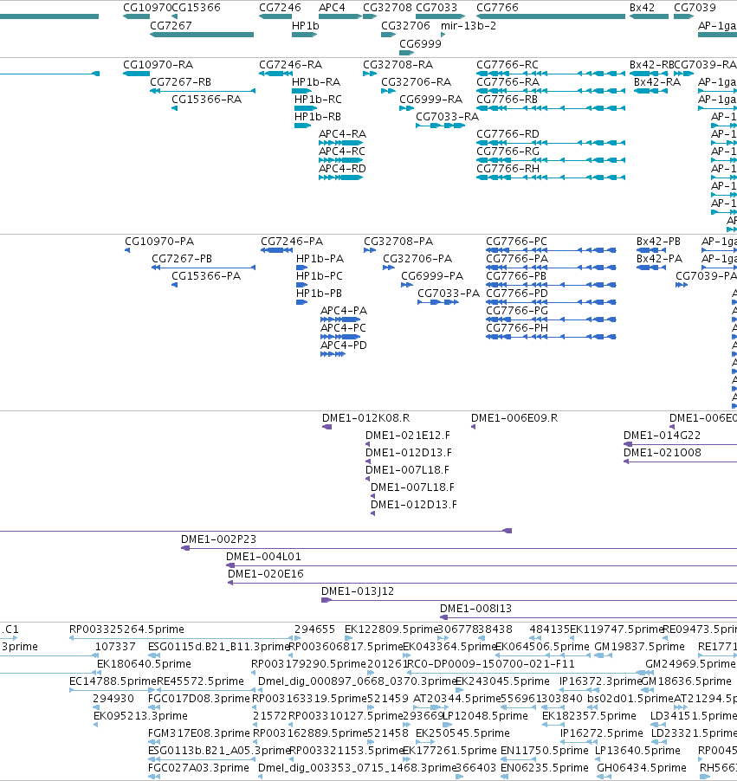Click protein CG7033-PA
The width and height of the screenshot is (737, 781).
point(449,294)
